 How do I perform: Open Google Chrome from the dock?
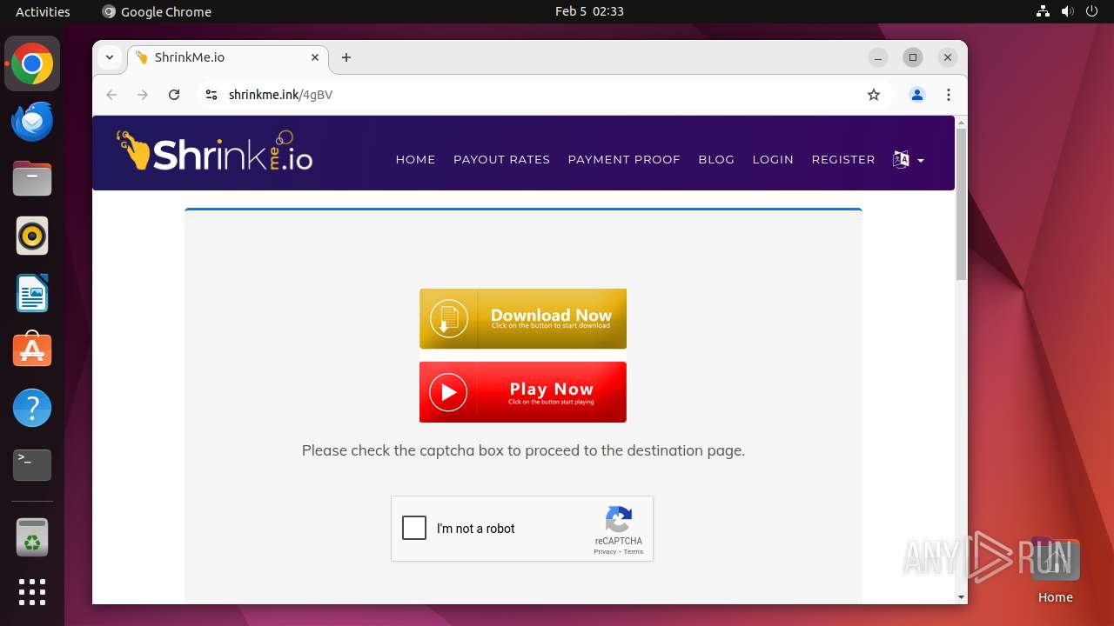[32, 64]
